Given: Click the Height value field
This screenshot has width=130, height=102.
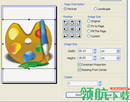Looking at the screenshot, I should point(85,58).
